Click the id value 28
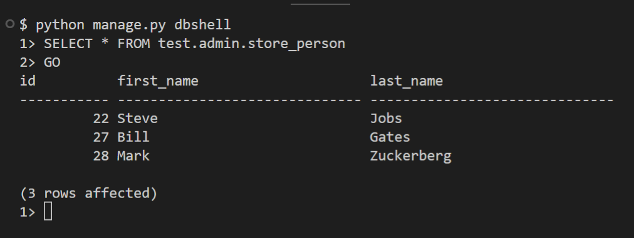The width and height of the screenshot is (634, 238). coord(101,156)
